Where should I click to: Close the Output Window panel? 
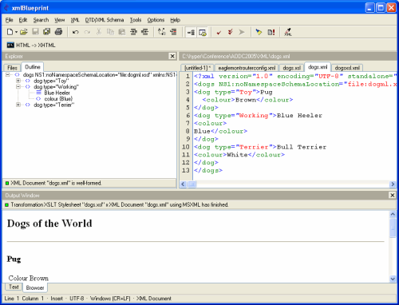[393, 196]
